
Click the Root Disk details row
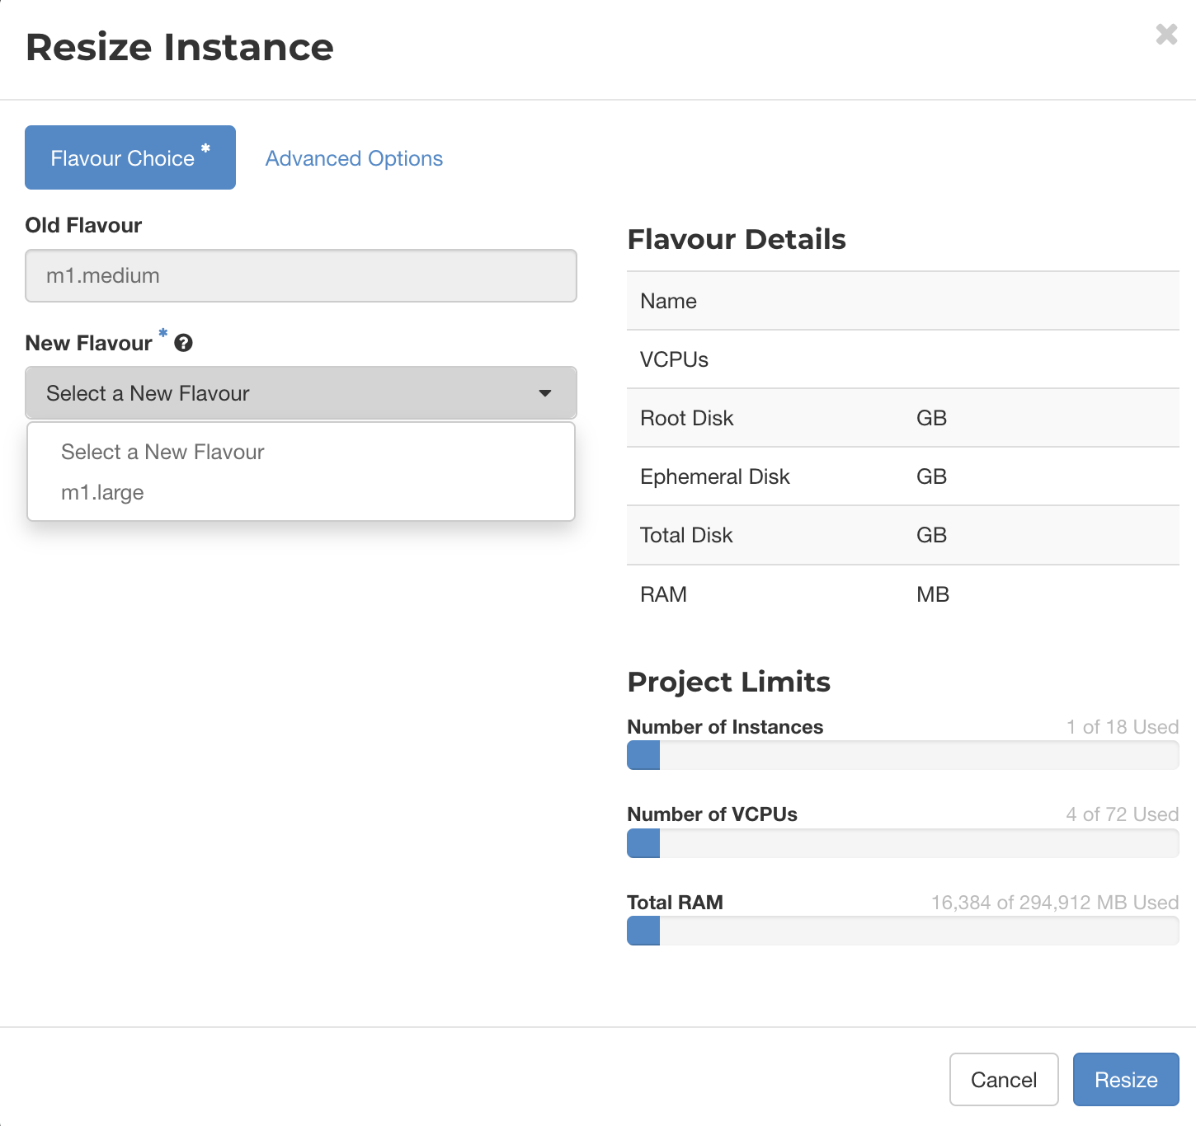pyautogui.click(x=903, y=418)
